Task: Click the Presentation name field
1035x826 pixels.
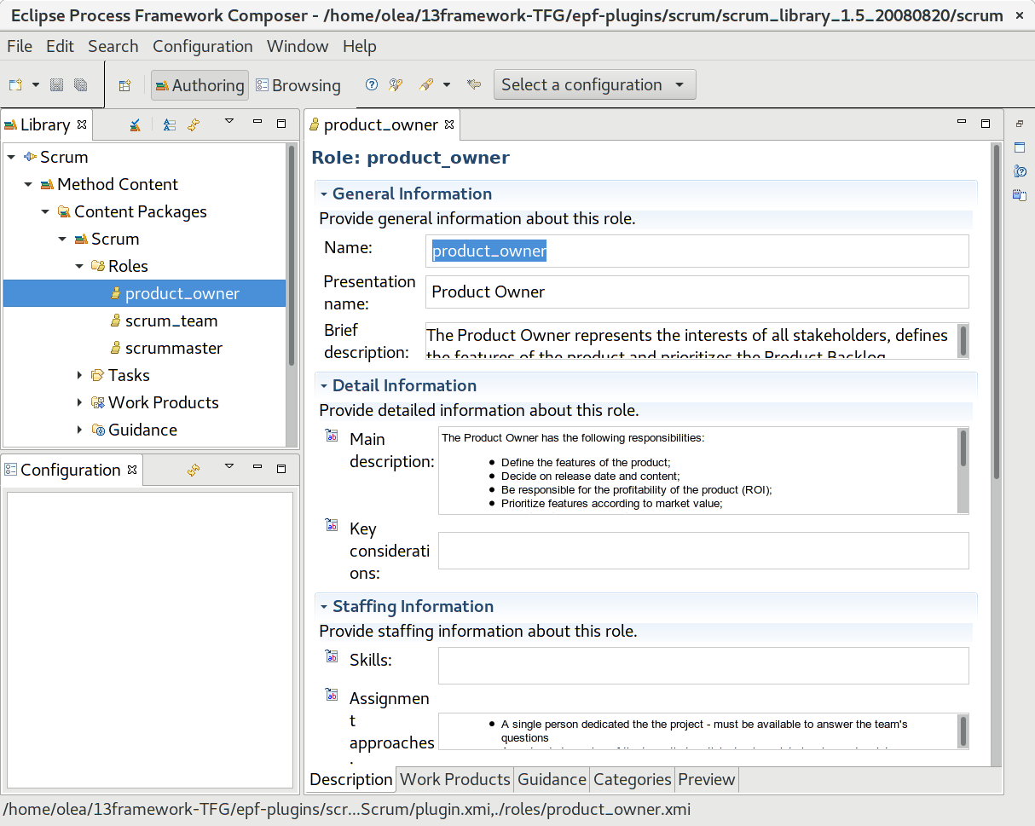Action: [x=697, y=292]
